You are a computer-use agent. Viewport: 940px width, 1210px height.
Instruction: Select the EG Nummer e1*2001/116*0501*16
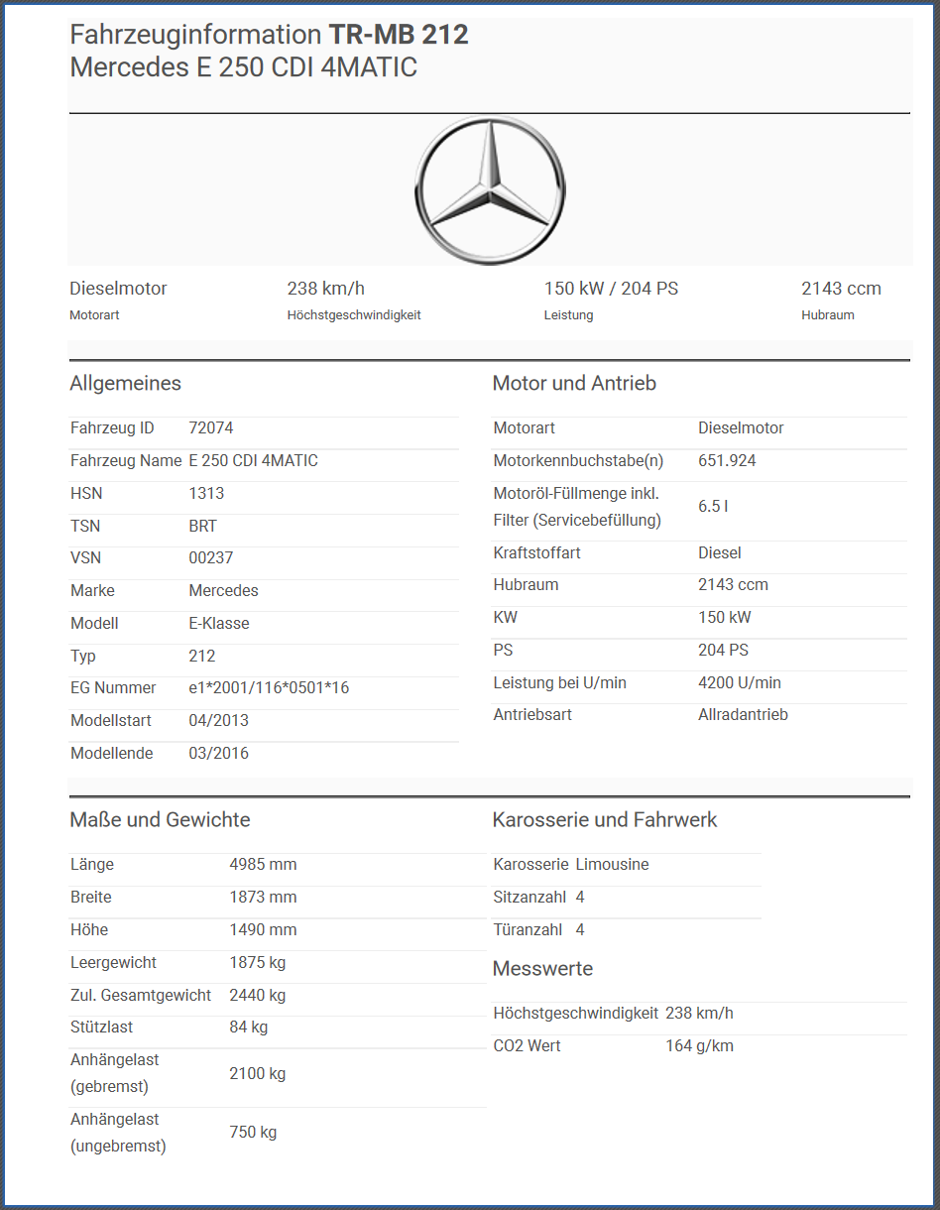(269, 688)
